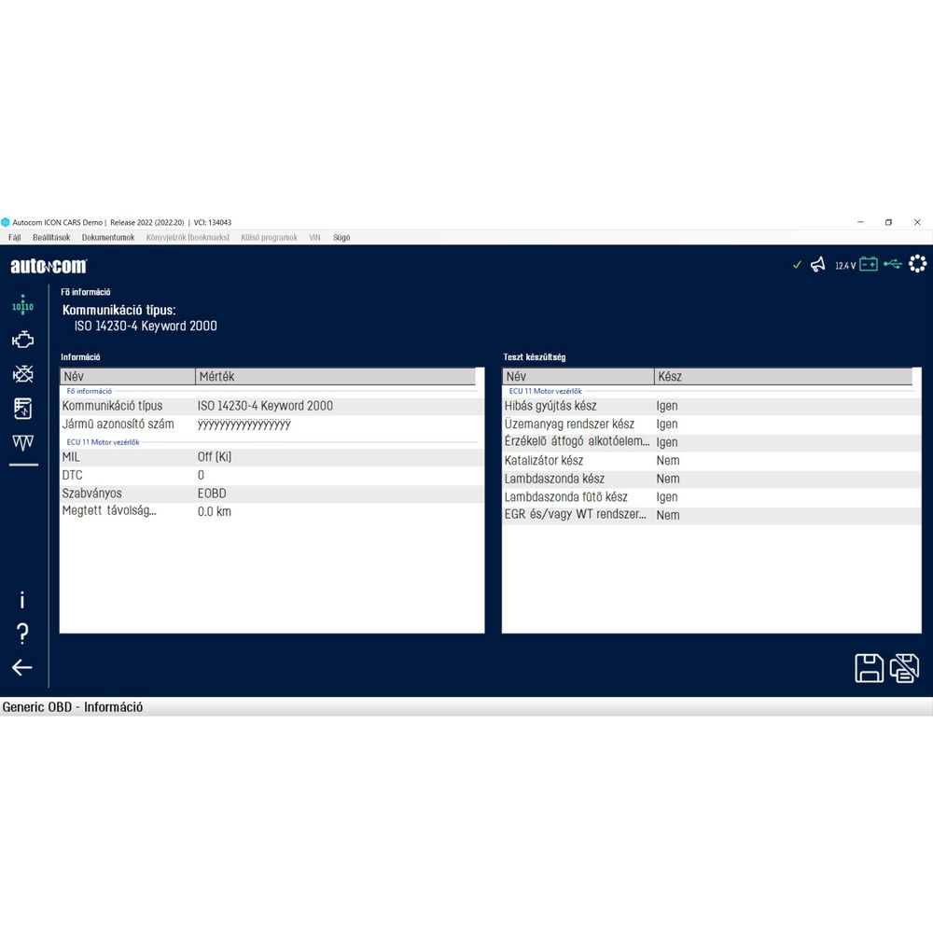Open the binary data info sidebar icon
This screenshot has height=933, width=933.
click(22, 306)
